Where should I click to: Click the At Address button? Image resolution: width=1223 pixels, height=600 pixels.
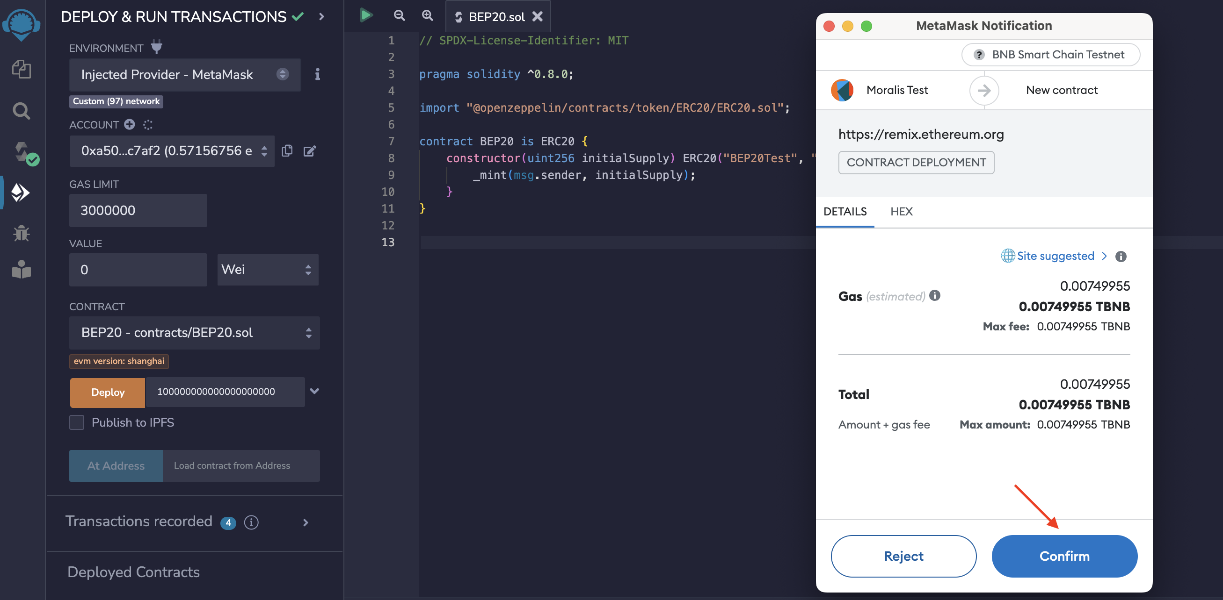[x=116, y=466]
